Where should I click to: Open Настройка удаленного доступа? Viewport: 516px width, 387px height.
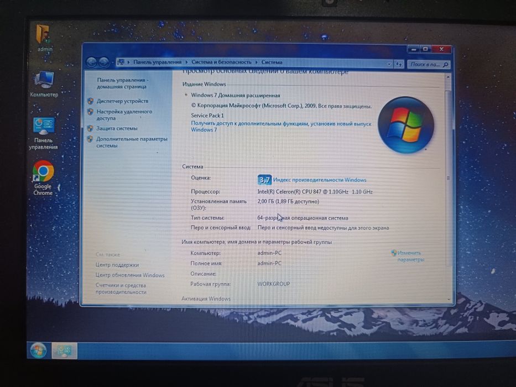(124, 115)
